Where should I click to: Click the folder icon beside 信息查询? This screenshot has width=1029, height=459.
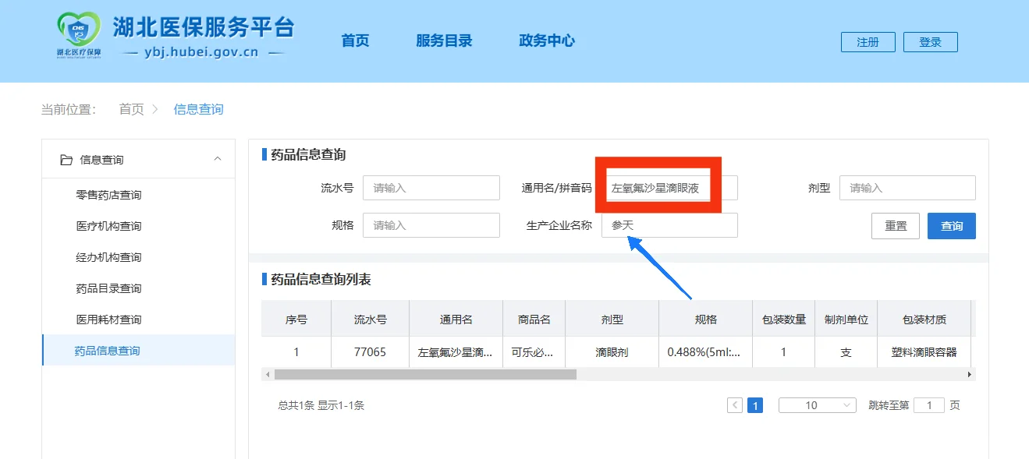click(65, 159)
